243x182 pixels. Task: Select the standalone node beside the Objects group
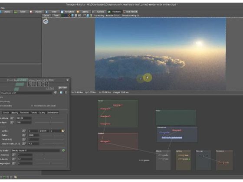[x=144, y=160]
